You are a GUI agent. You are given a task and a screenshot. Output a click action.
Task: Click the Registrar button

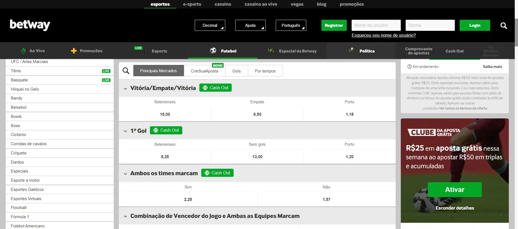point(334,25)
